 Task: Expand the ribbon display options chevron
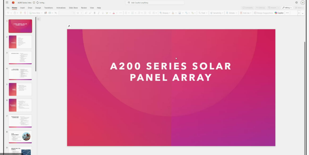pyautogui.click(x=303, y=13)
